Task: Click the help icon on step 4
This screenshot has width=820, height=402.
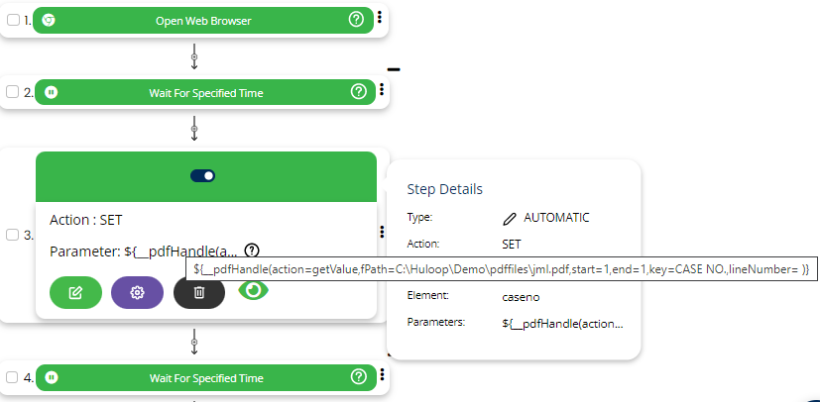Action: click(359, 377)
